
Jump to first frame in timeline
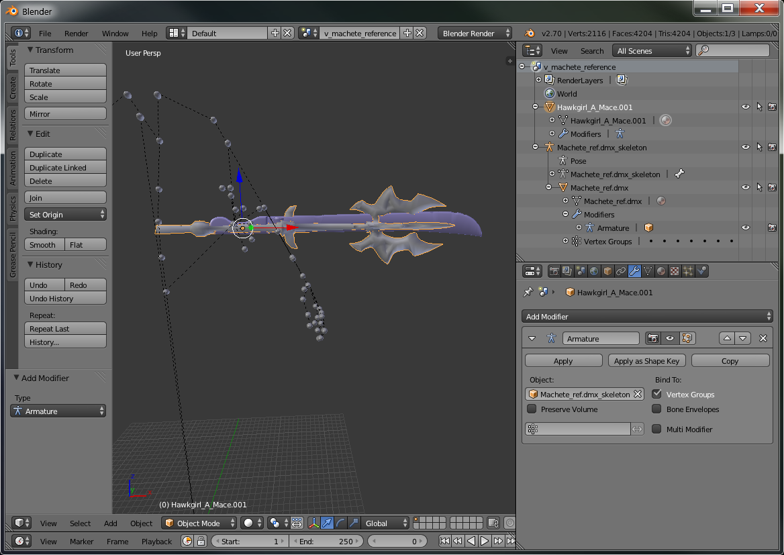(444, 541)
